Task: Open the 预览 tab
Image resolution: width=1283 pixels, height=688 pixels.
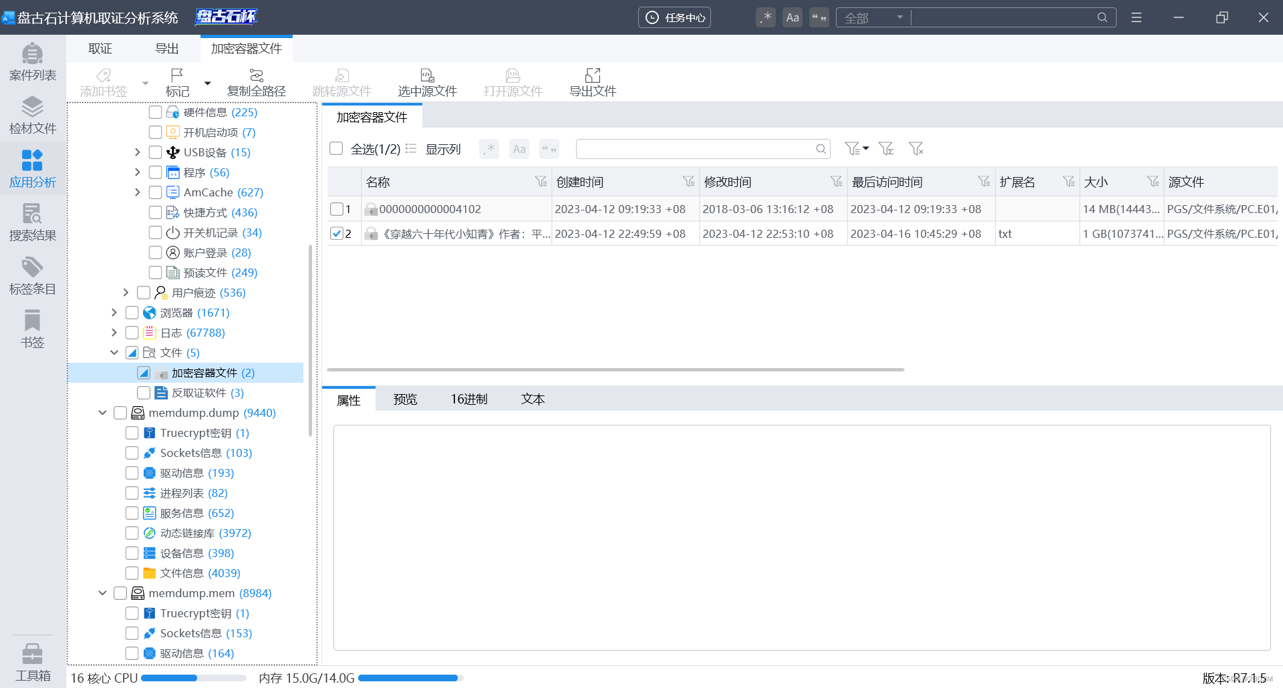Action: point(405,399)
